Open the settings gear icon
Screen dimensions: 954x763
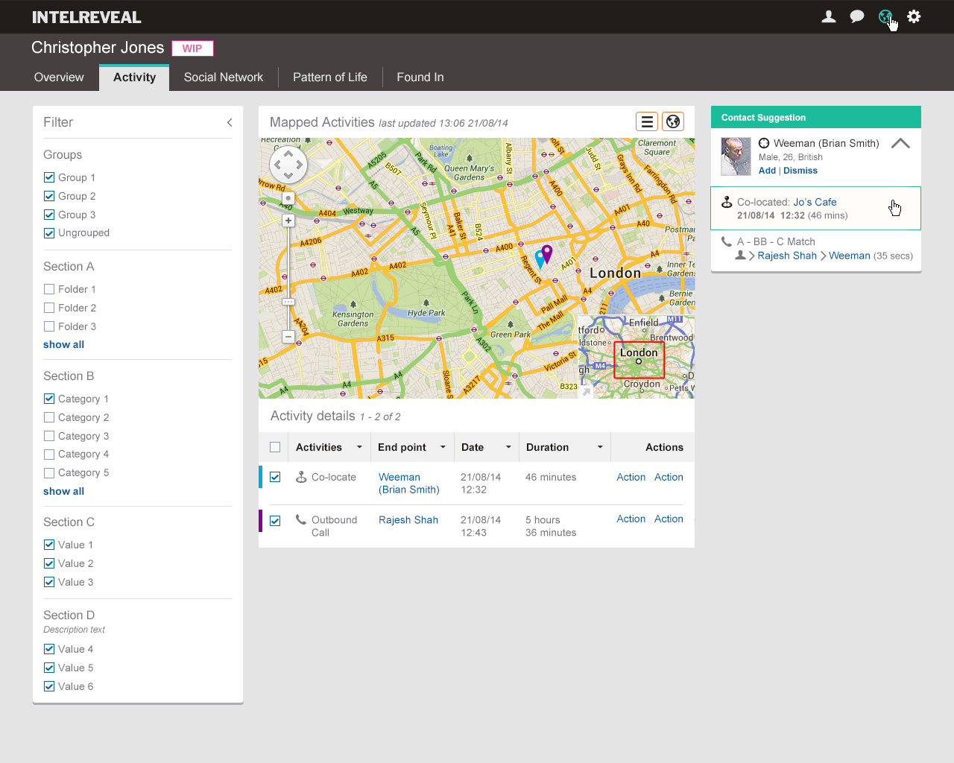tap(914, 16)
